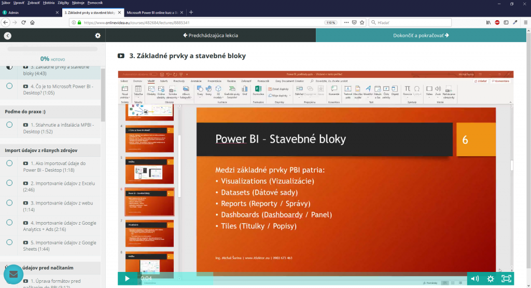Open lecture Importovanie z Google Analytics + Ads

coord(60,226)
